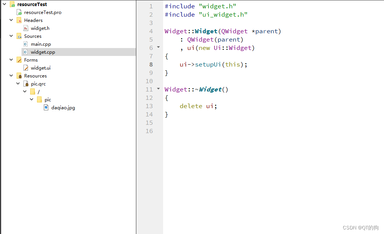Click the Resources folder icon
The image size is (384, 234).
click(x=19, y=76)
